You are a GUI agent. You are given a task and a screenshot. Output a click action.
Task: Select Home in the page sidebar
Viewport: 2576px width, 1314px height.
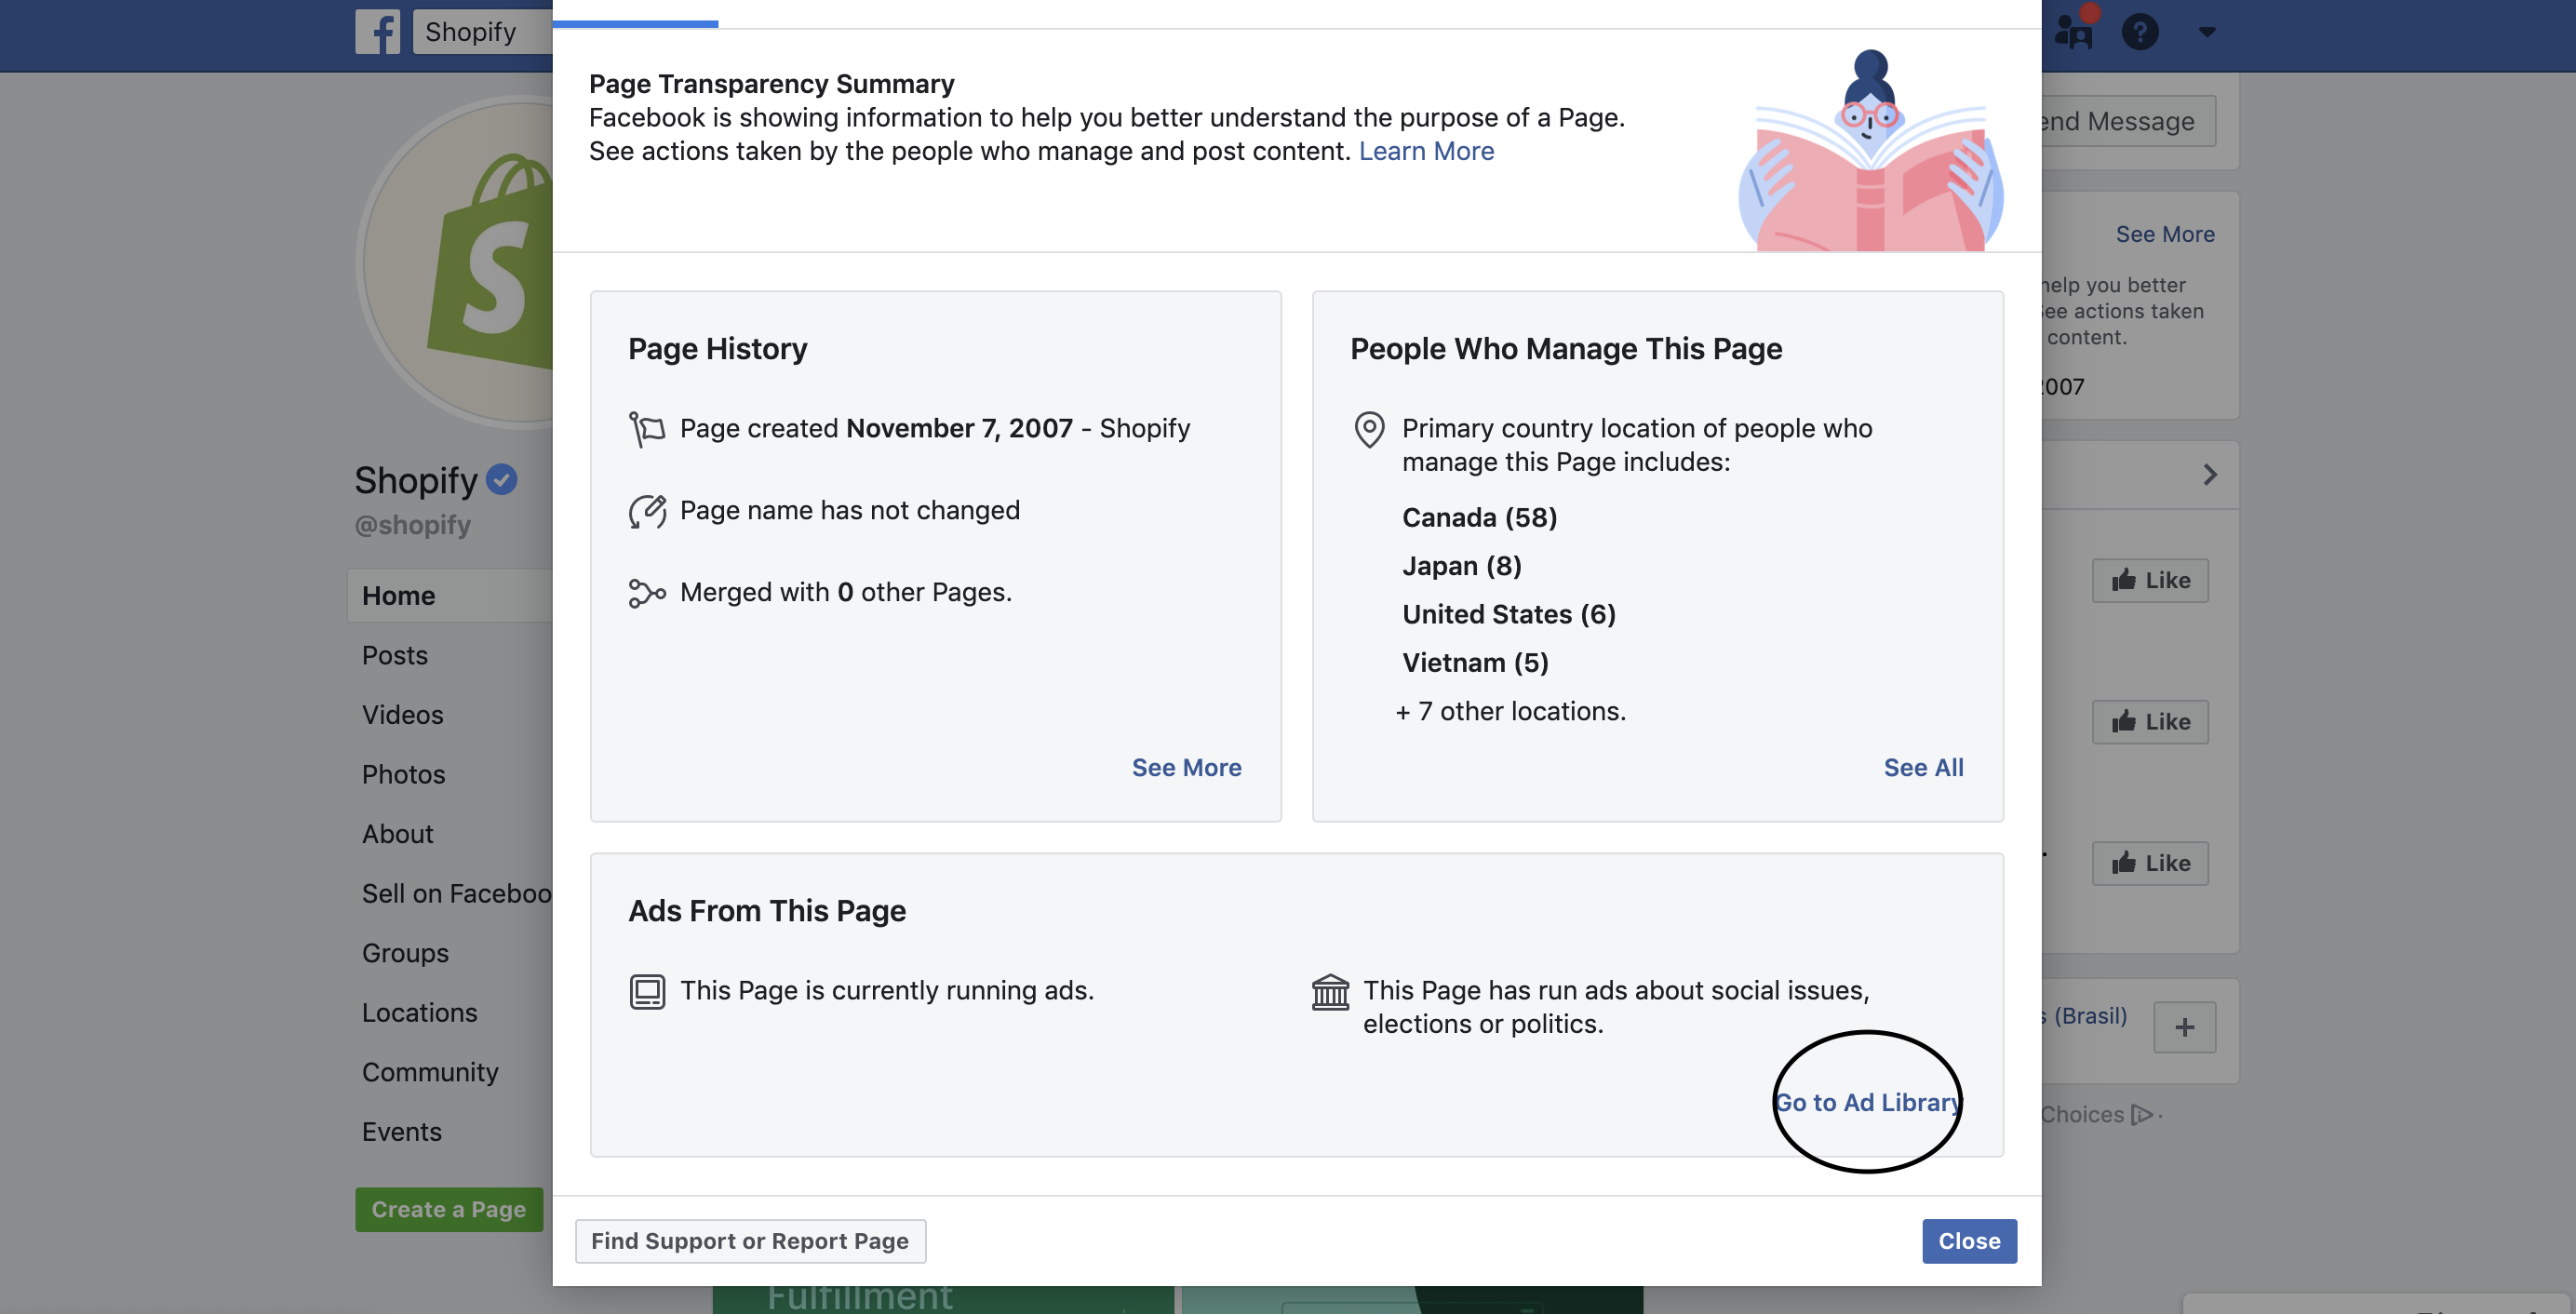coord(450,596)
